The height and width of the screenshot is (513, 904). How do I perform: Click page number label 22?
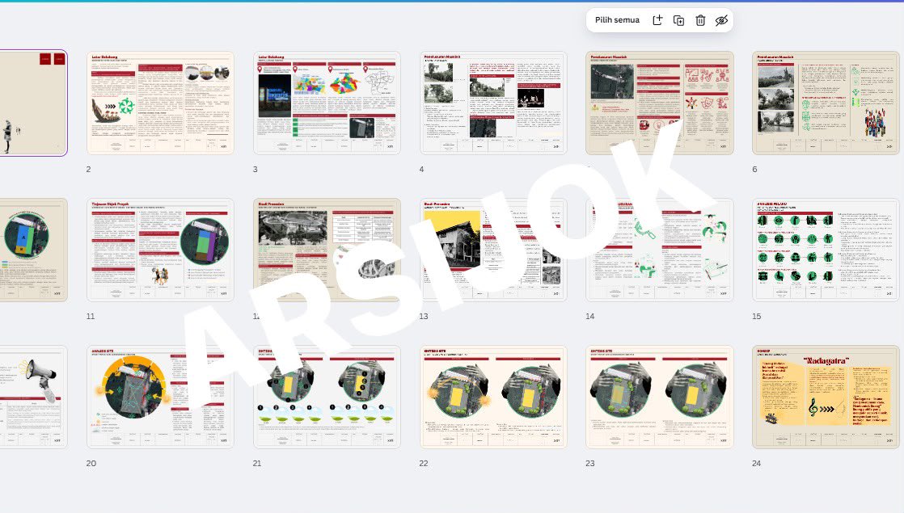pos(424,463)
